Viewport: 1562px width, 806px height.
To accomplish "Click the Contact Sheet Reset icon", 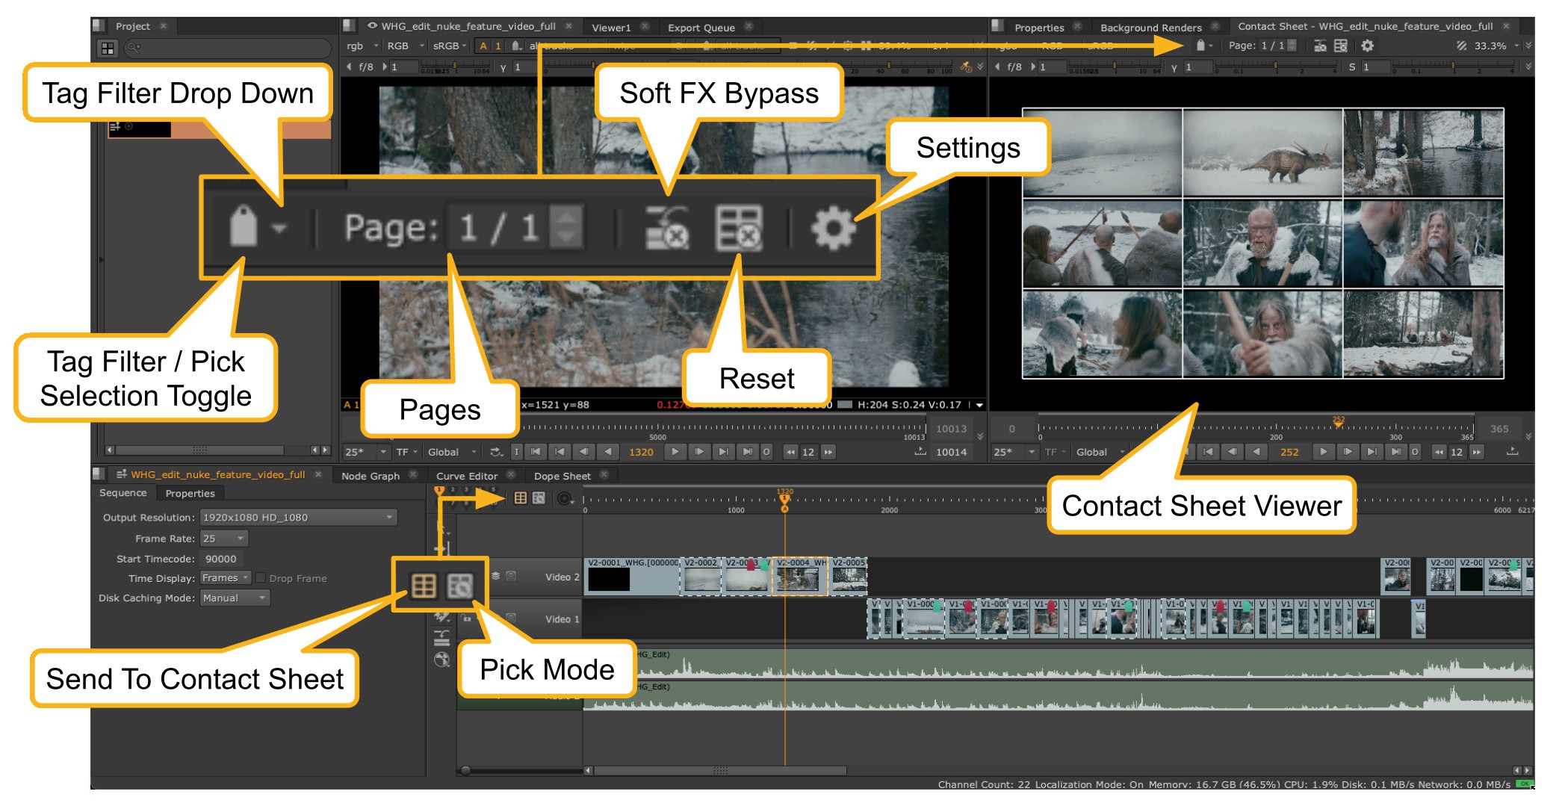I will coord(1341,46).
